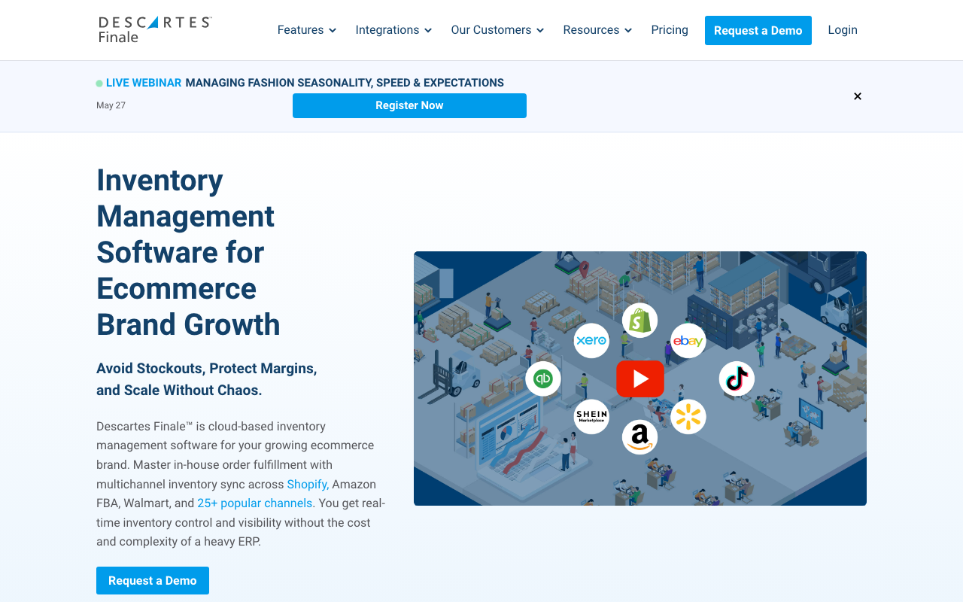Play the YouTube video
Screen dimensions: 963x602
click(640, 379)
